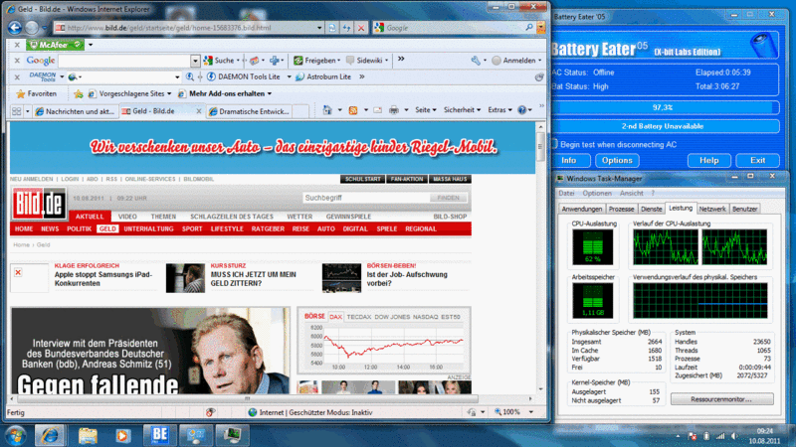The height and width of the screenshot is (447, 796).
Task: Click the Bild.de logo
Action: point(39,204)
